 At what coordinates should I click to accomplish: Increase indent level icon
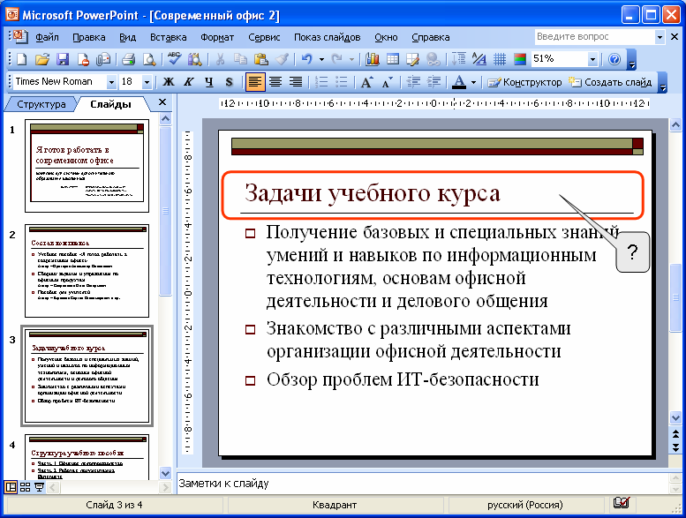(433, 82)
